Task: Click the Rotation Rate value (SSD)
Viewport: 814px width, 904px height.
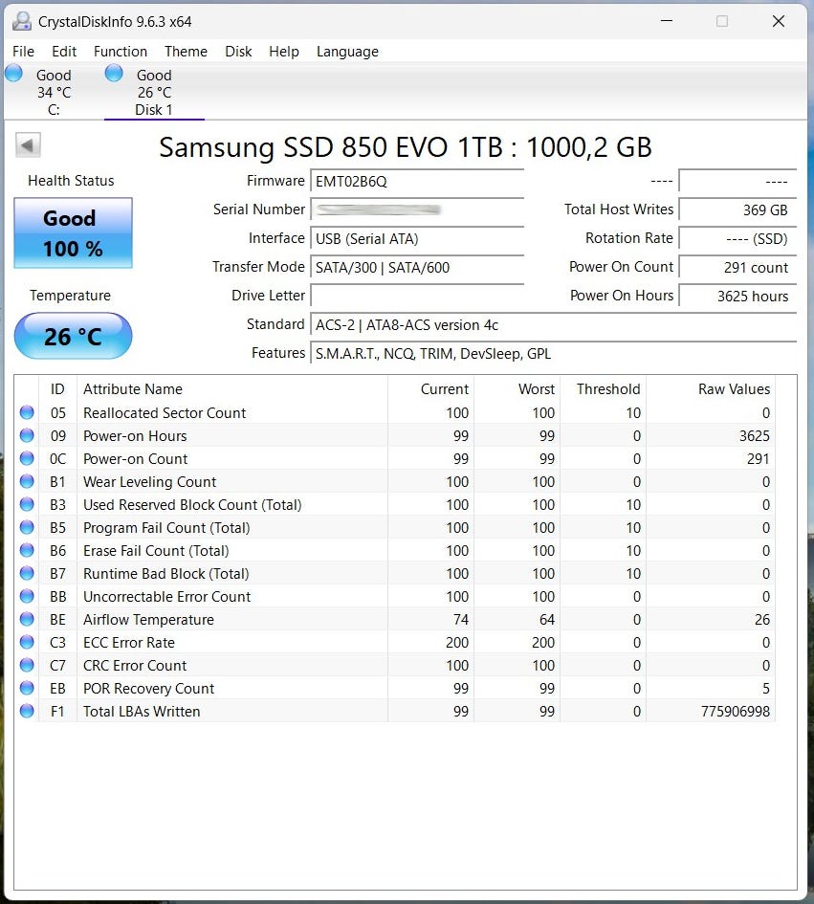Action: pyautogui.click(x=737, y=239)
